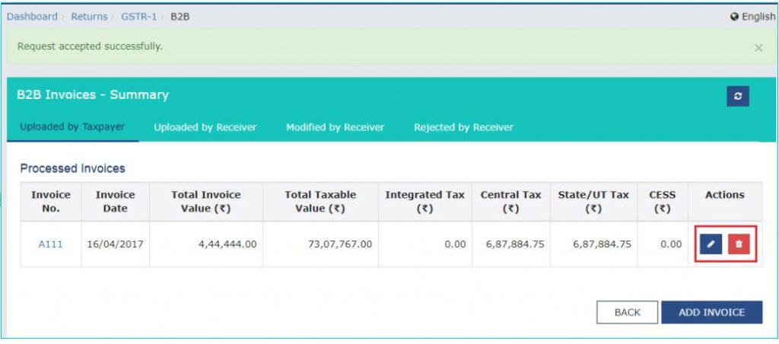The width and height of the screenshot is (779, 344).
Task: Open the GSTR-1 breadcrumb link
Action: coord(138,17)
